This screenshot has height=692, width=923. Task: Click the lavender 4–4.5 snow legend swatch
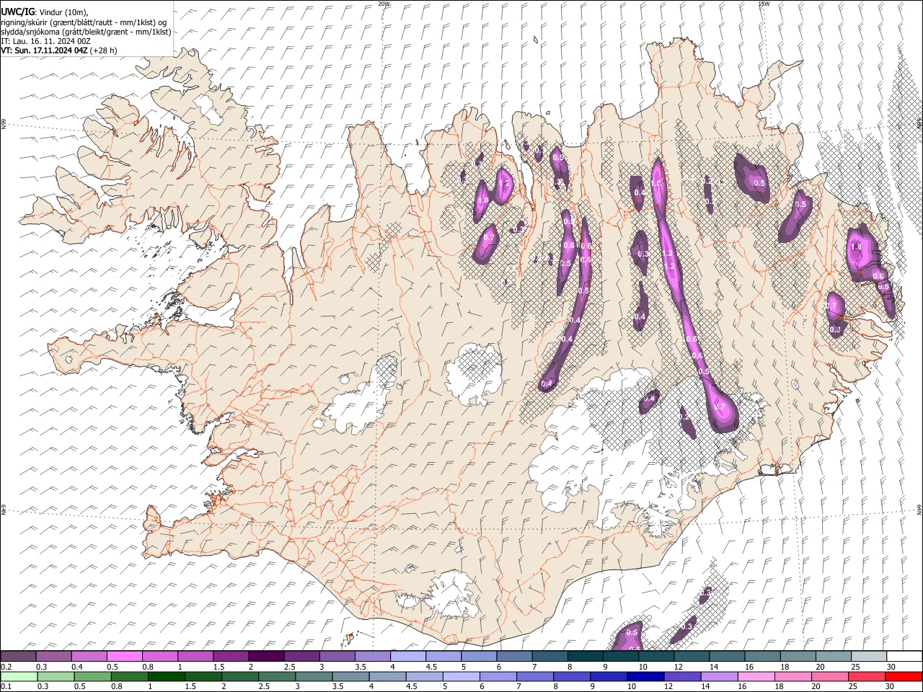coord(407,657)
